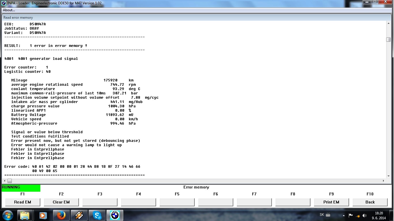Image resolution: width=394 pixels, height=221 pixels.
Task: Open Firefox from the taskbar
Action: [61, 215]
